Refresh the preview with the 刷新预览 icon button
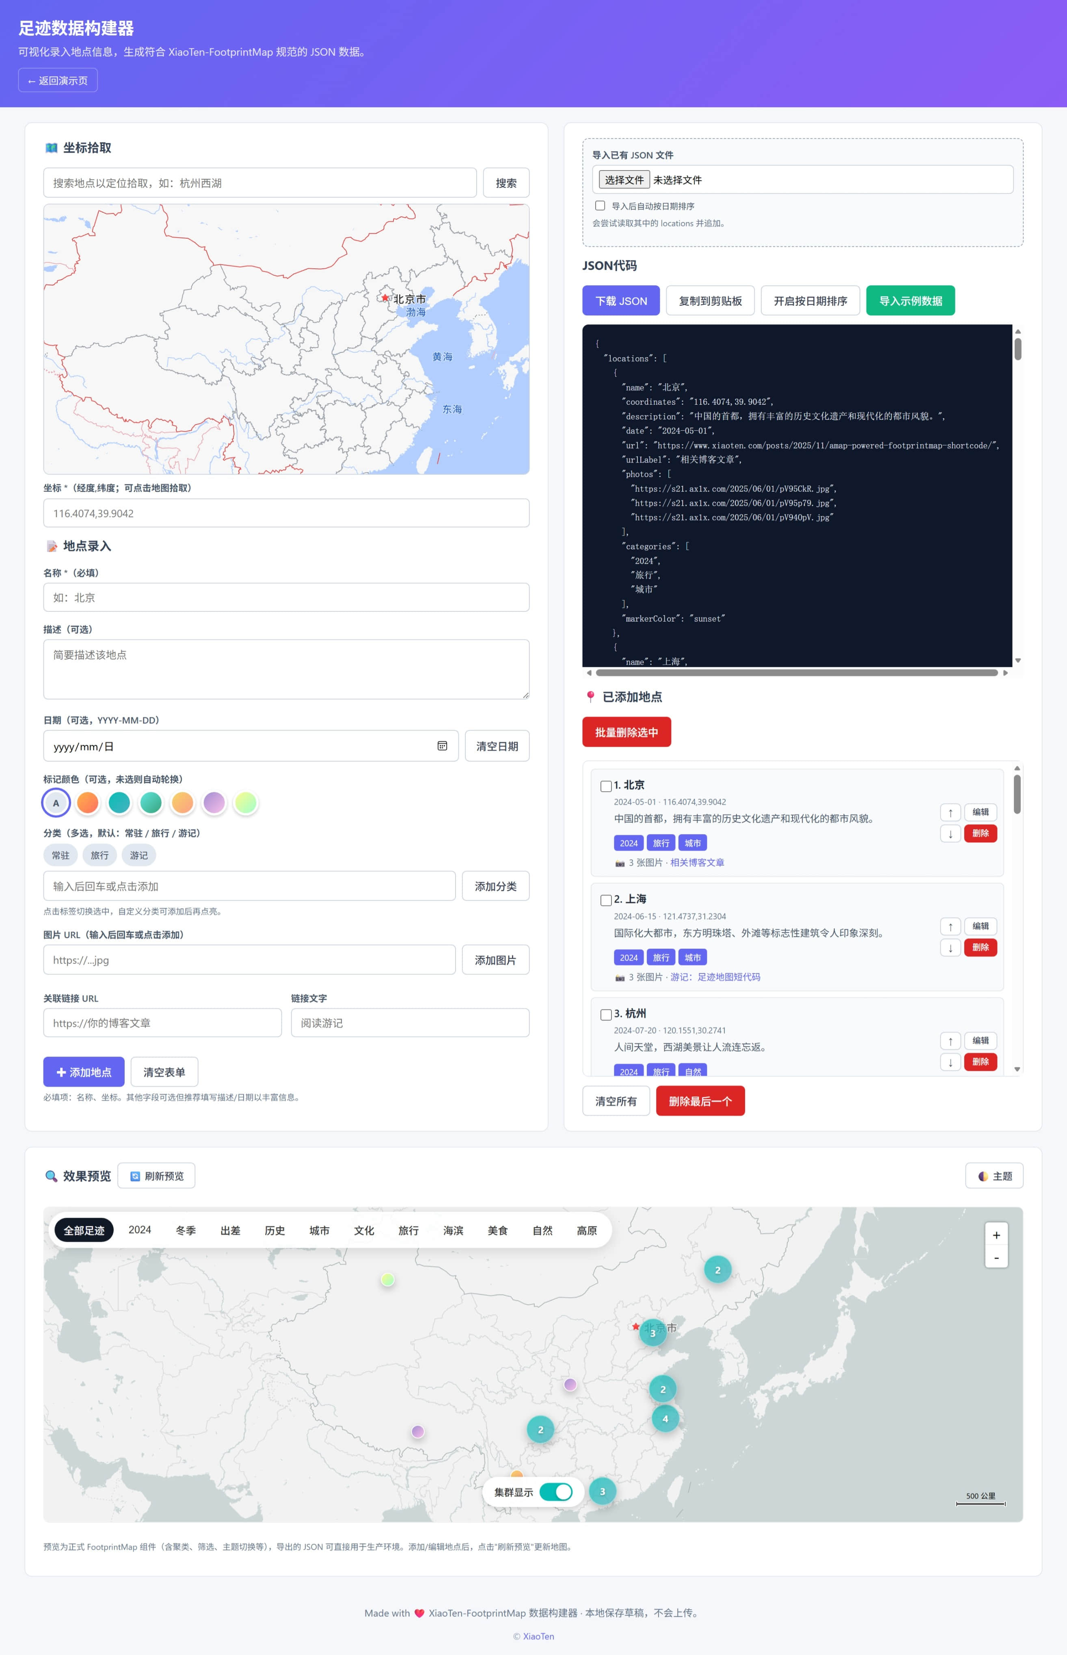Viewport: 1067px width, 1655px height. click(x=156, y=1176)
